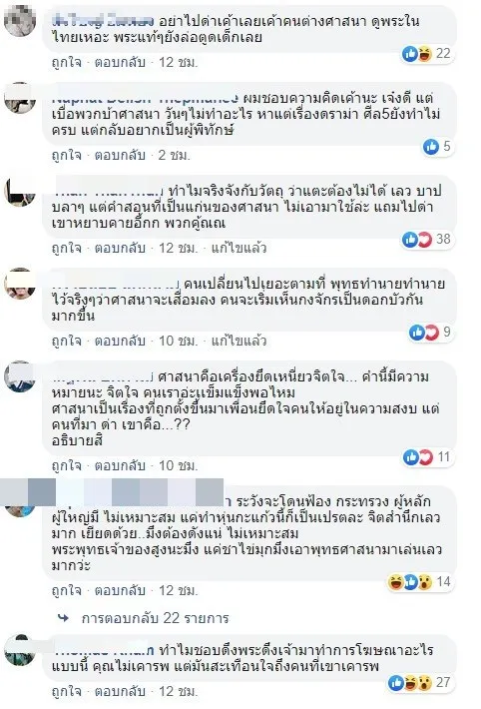Viewport: 481px width, 709px height.
Task: Expand the 22 replies thread
Action: 155,618
